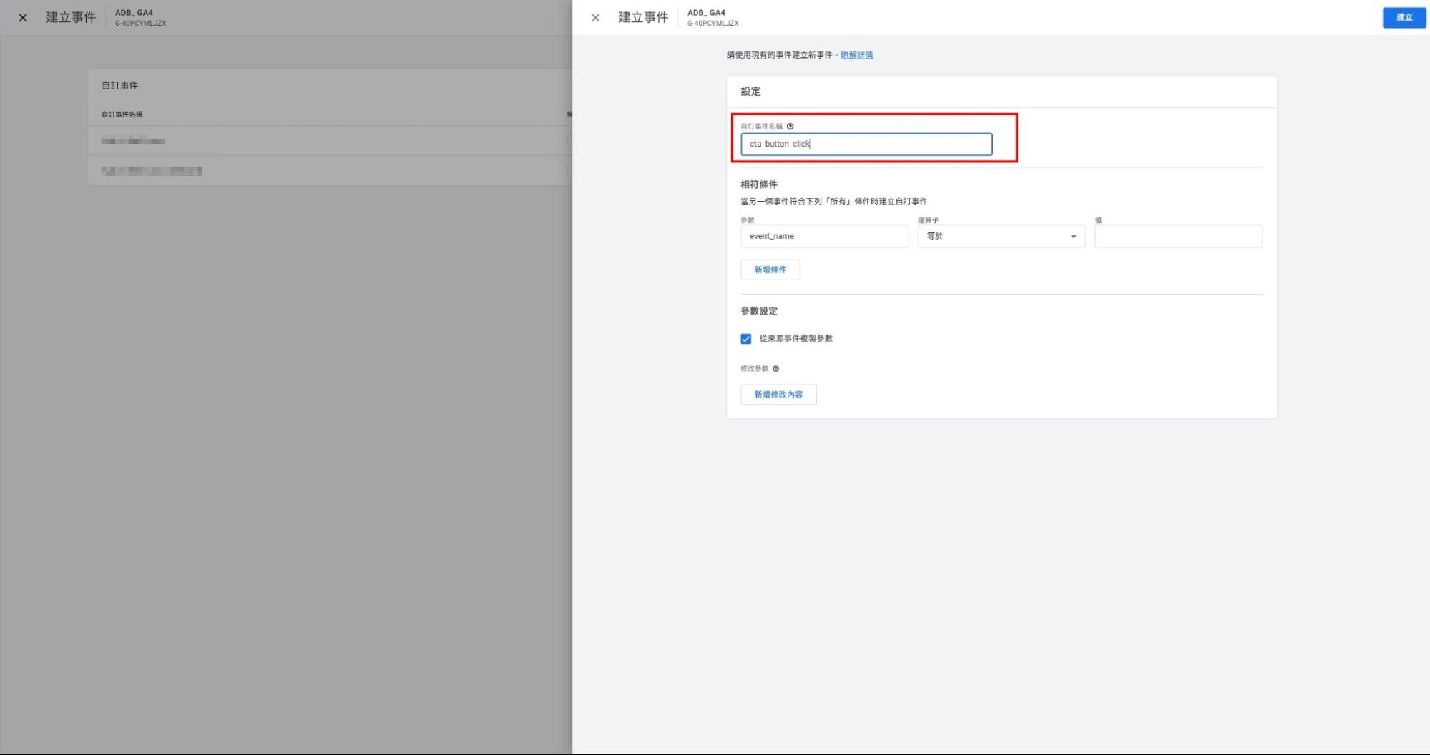
Task: Select the second blurred custom event row
Action: [x=330, y=171]
